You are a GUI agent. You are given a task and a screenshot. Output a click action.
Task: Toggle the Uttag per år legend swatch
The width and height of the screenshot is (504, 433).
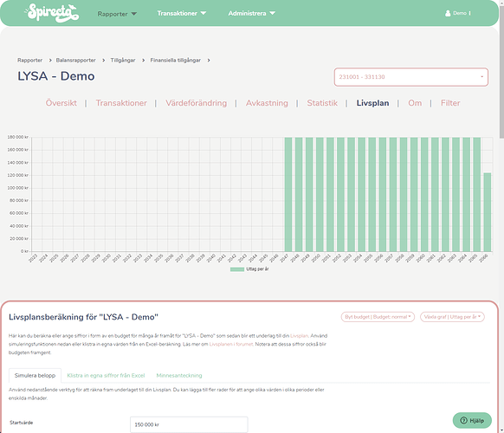coord(237,269)
